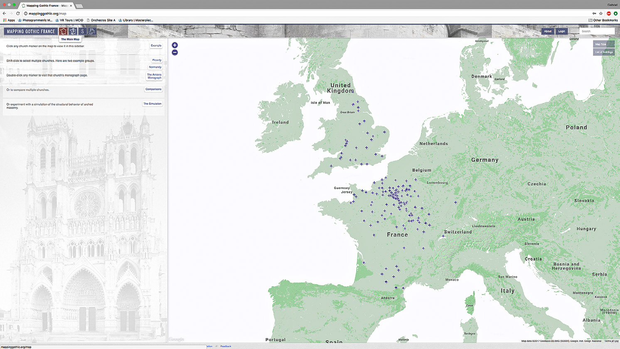The height and width of the screenshot is (349, 620).
Task: Open the Comparisons page
Action: [153, 89]
